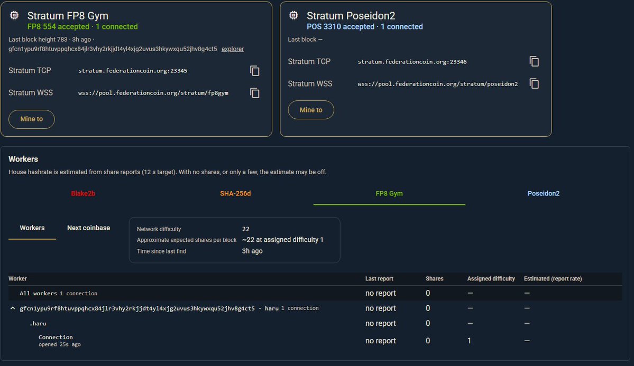Click Mine to in Poseidon2 card
The image size is (634, 366).
(x=311, y=110)
